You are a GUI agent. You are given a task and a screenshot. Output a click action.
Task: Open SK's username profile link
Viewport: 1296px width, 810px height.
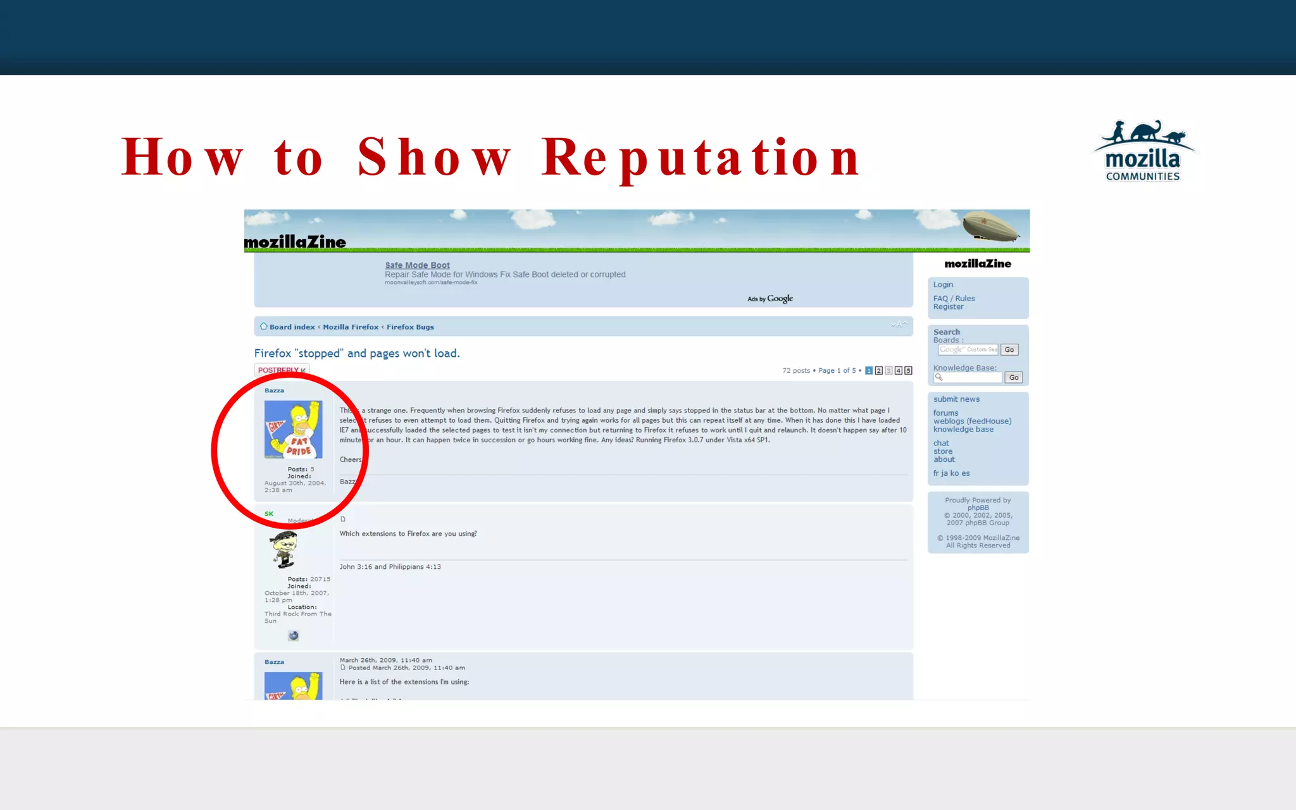tap(269, 514)
